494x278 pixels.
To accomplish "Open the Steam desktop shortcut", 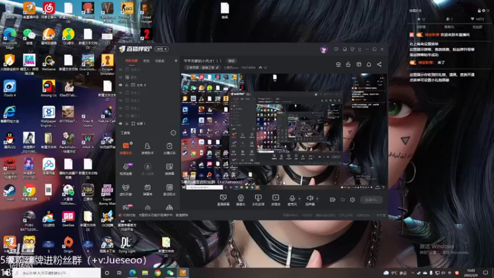I will (9, 193).
